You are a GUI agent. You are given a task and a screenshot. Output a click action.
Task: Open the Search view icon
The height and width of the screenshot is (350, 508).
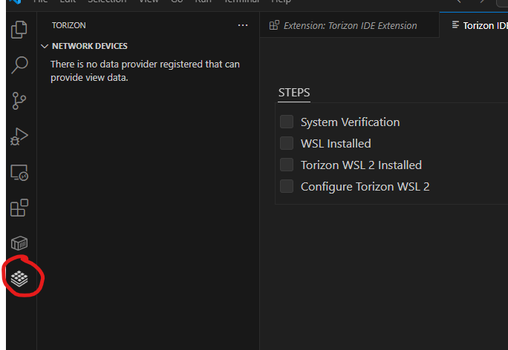coord(19,65)
